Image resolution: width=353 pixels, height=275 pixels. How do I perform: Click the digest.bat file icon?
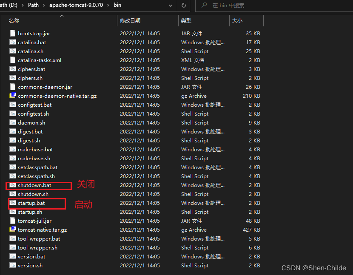click(13, 131)
